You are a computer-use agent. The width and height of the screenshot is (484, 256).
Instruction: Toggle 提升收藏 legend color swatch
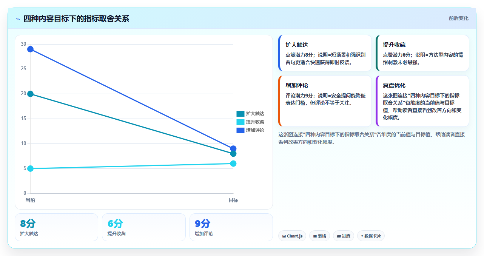pyautogui.click(x=240, y=122)
